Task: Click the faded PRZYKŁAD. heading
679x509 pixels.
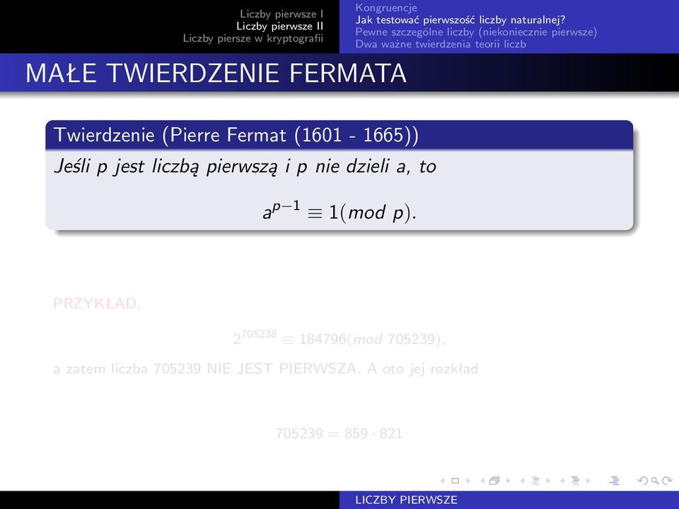Action: pyautogui.click(x=97, y=303)
